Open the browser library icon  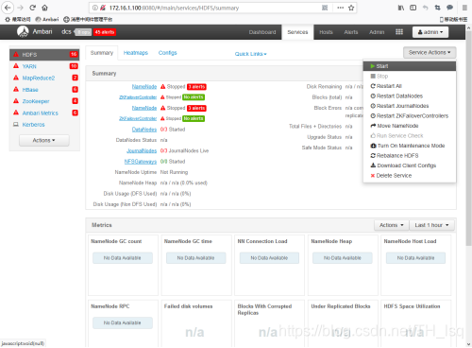pos(401,8)
